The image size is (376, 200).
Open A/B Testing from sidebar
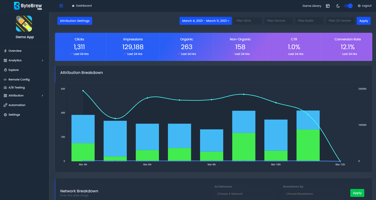[x=16, y=87]
